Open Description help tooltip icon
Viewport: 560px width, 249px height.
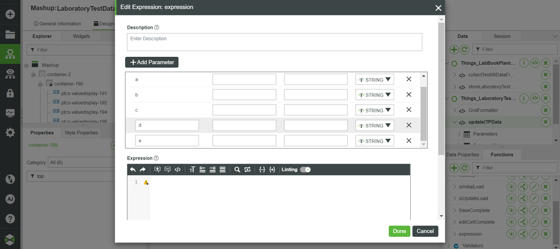coord(157,28)
